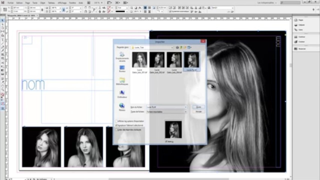Open the Les indispensables workspace dropdown
Viewport: 320px width, 180px height.
click(x=267, y=2)
